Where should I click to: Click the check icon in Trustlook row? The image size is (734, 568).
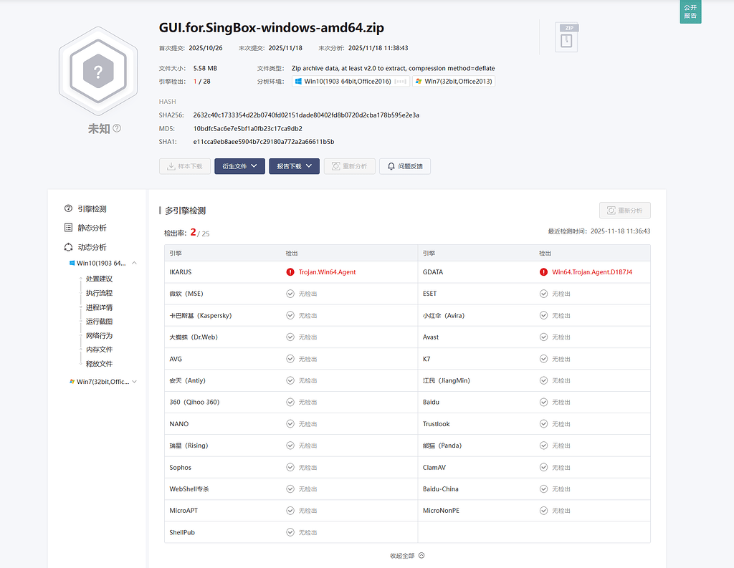[x=543, y=424]
